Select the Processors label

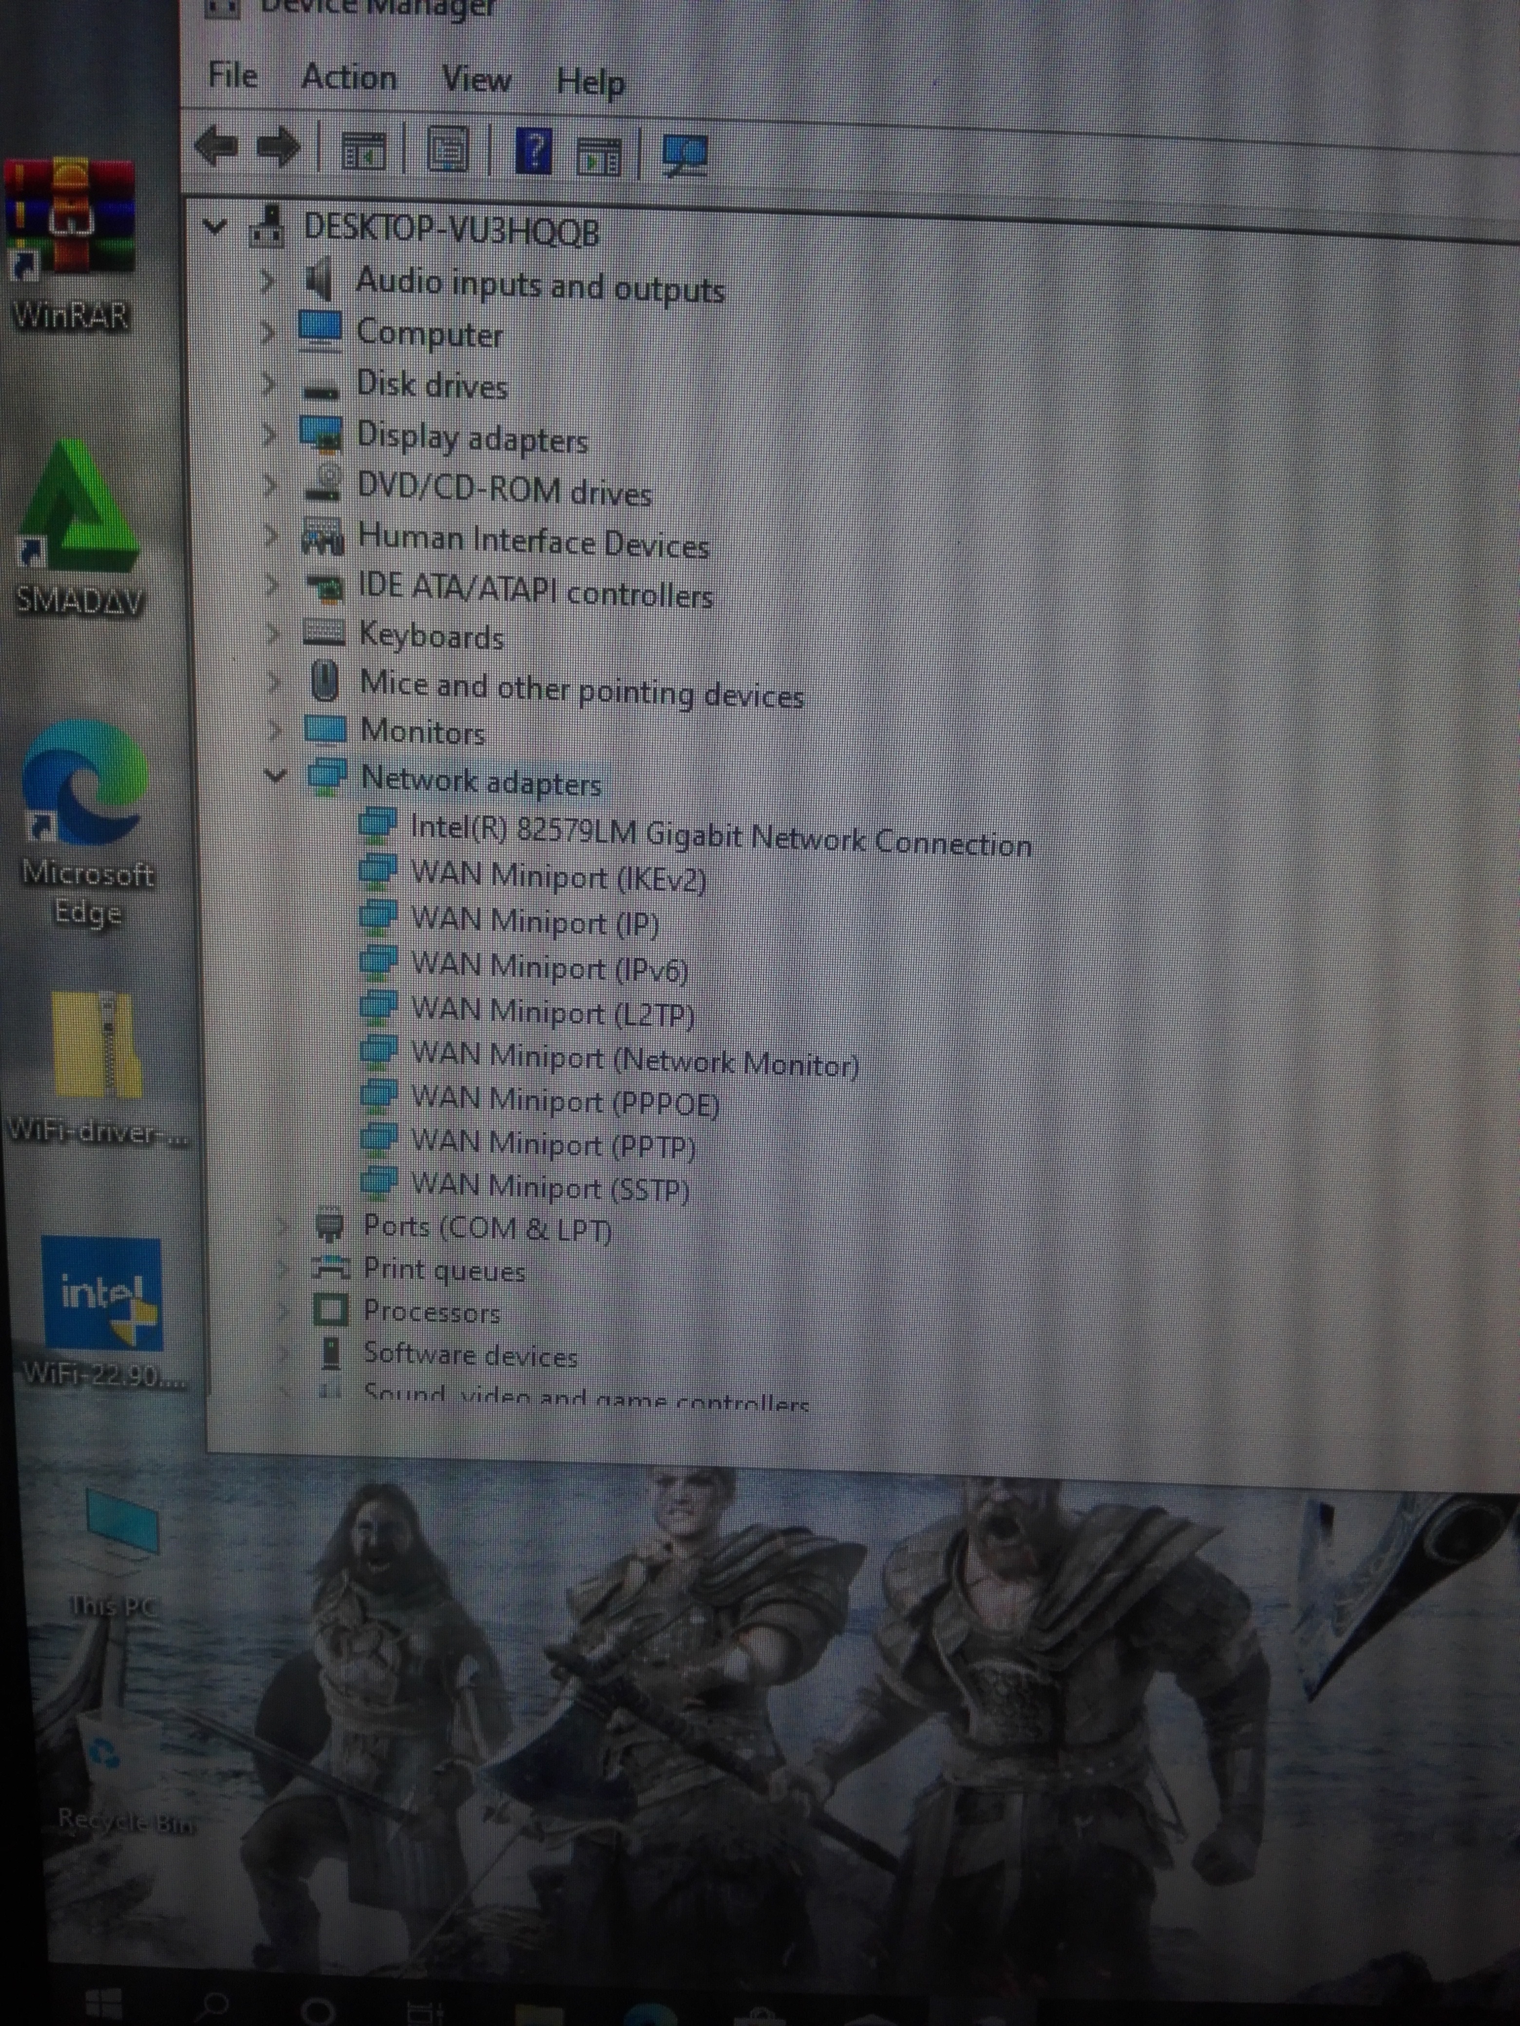point(432,1313)
